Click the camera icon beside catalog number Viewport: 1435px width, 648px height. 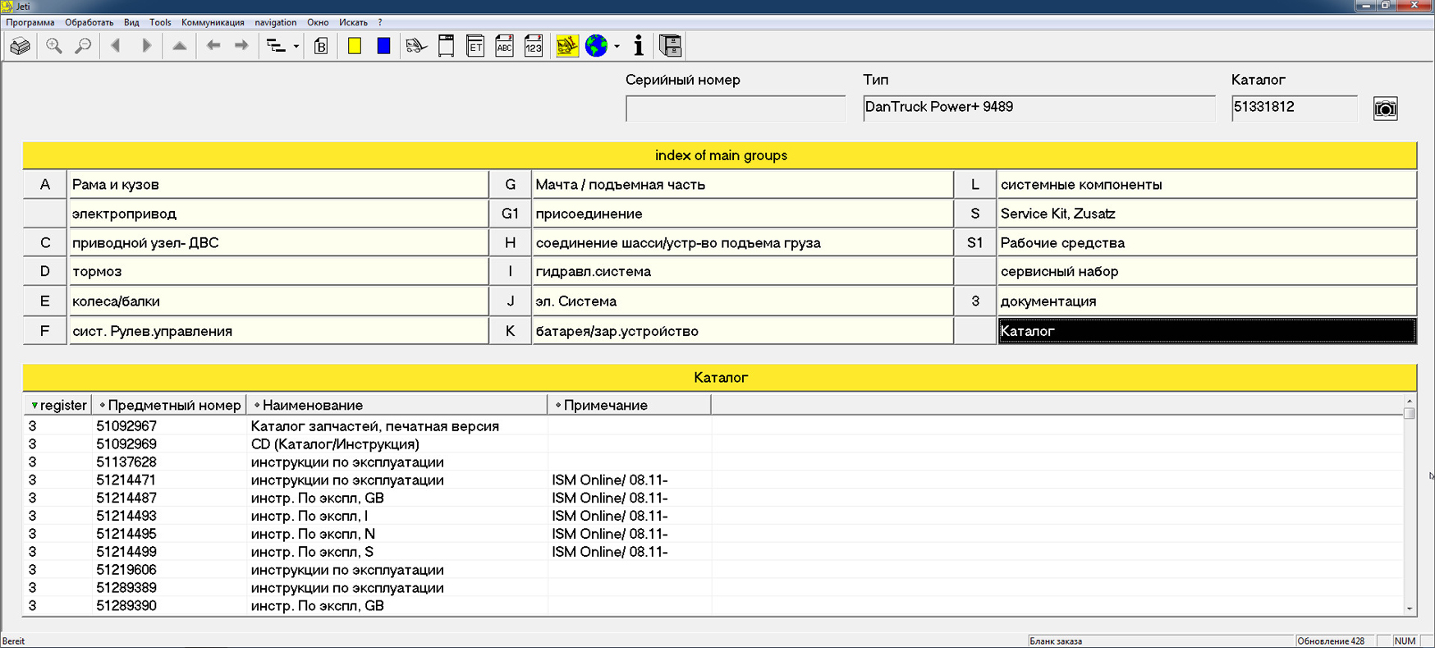[x=1385, y=108]
